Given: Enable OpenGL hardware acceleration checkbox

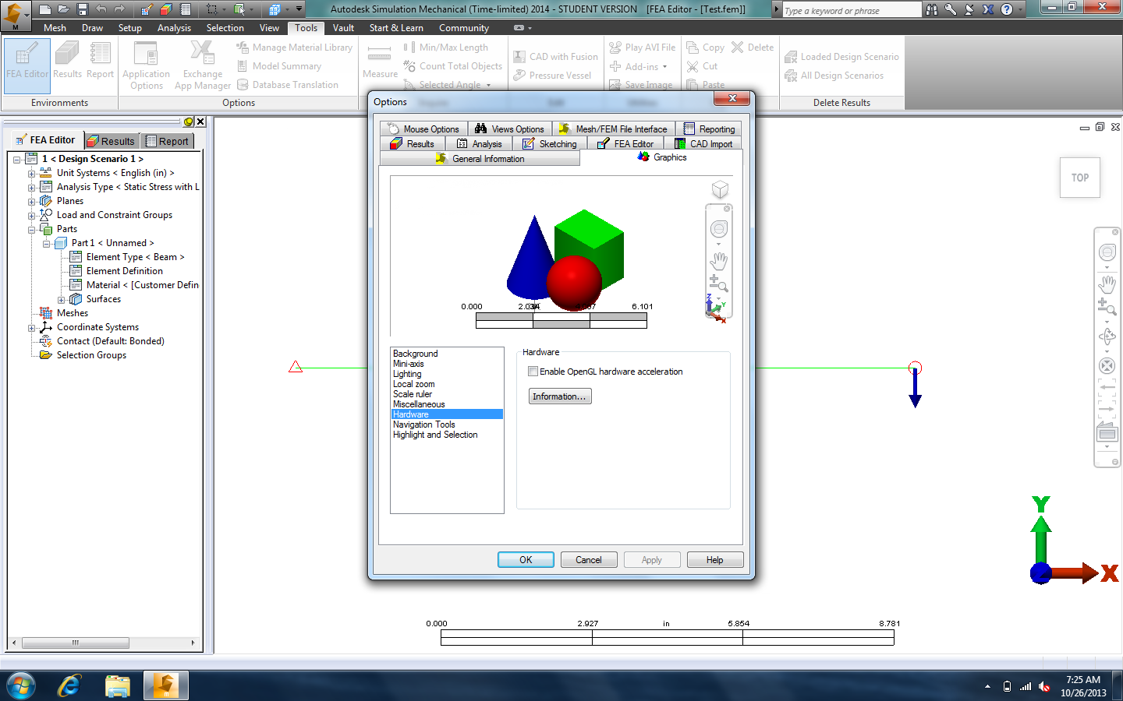Looking at the screenshot, I should pyautogui.click(x=533, y=372).
